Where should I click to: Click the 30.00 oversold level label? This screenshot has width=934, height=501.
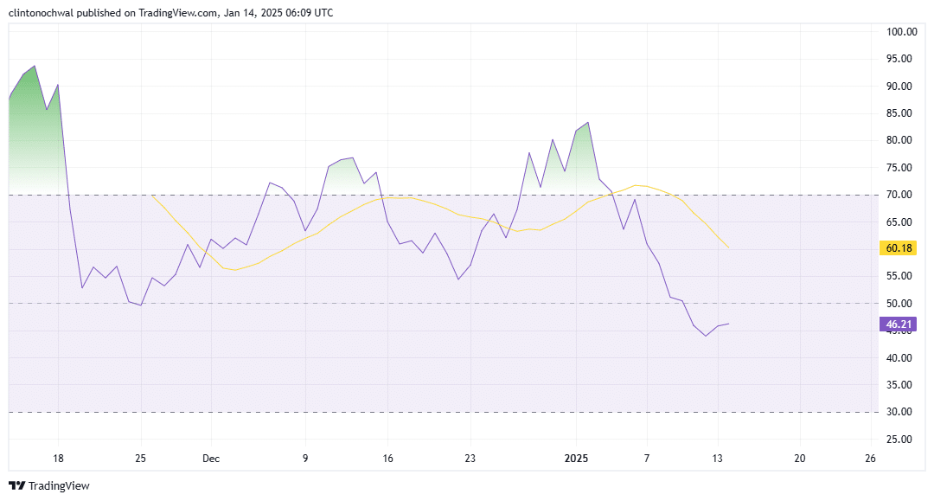click(900, 412)
